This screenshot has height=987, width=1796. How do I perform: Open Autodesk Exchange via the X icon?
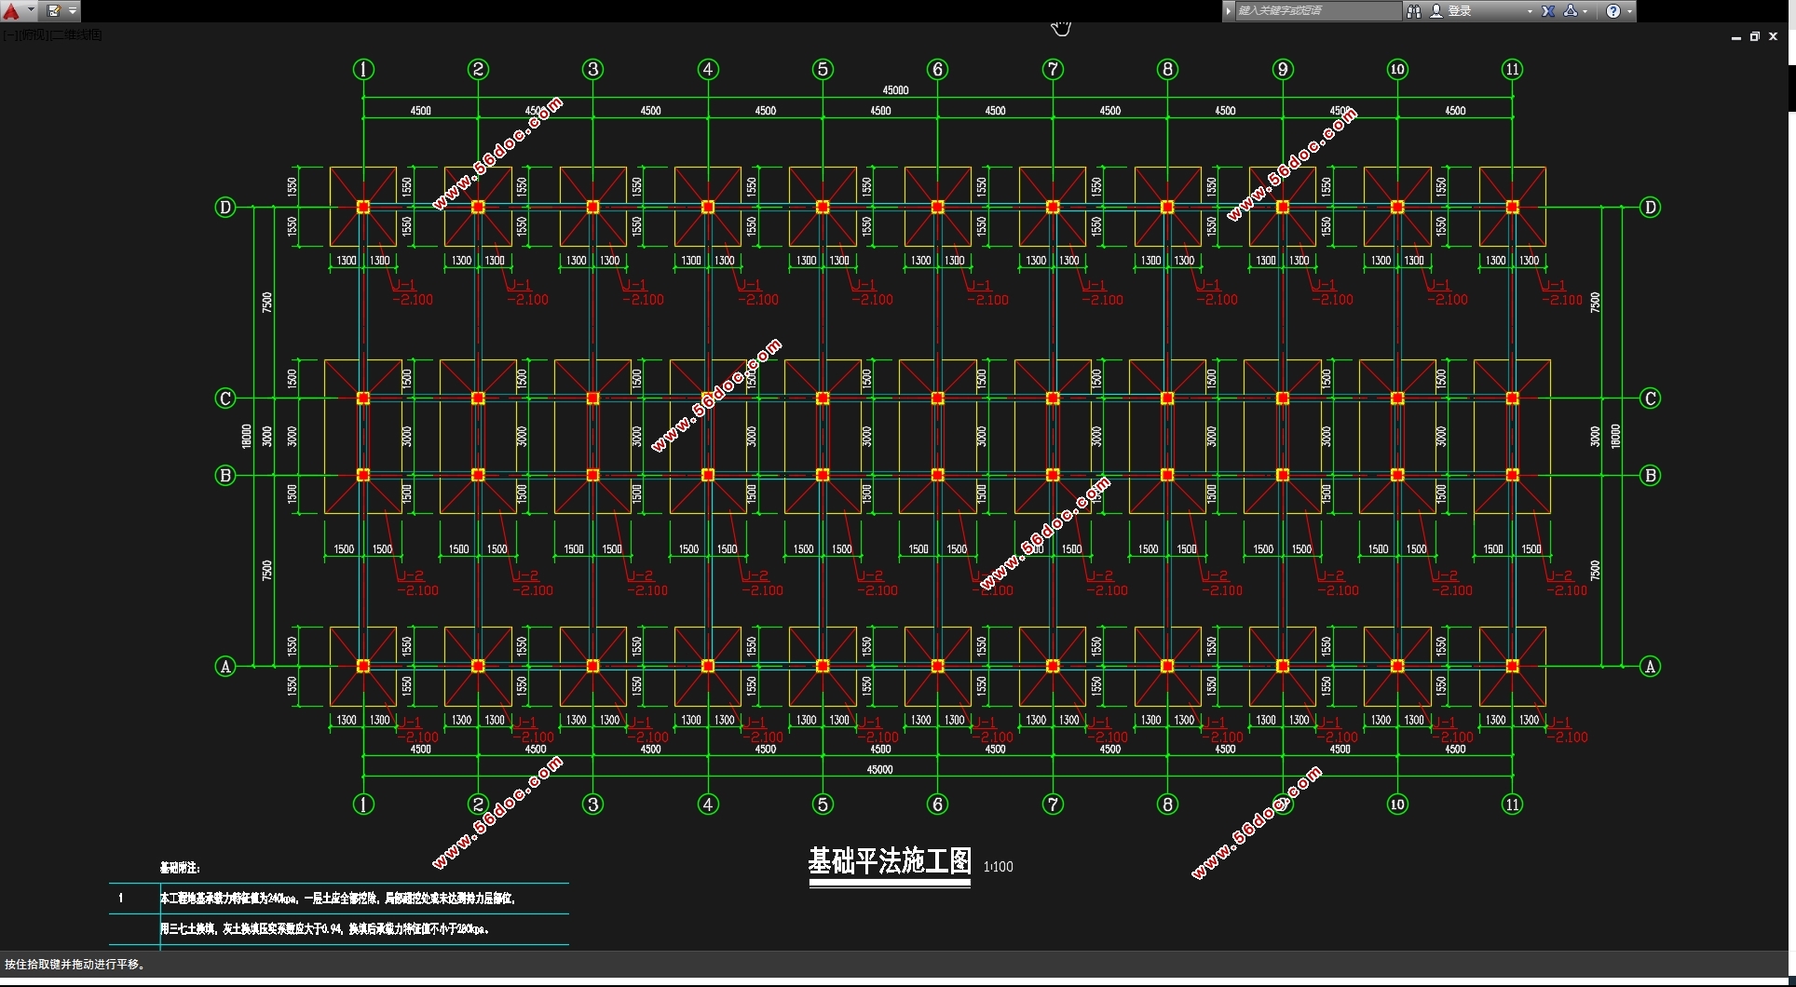click(x=1548, y=11)
